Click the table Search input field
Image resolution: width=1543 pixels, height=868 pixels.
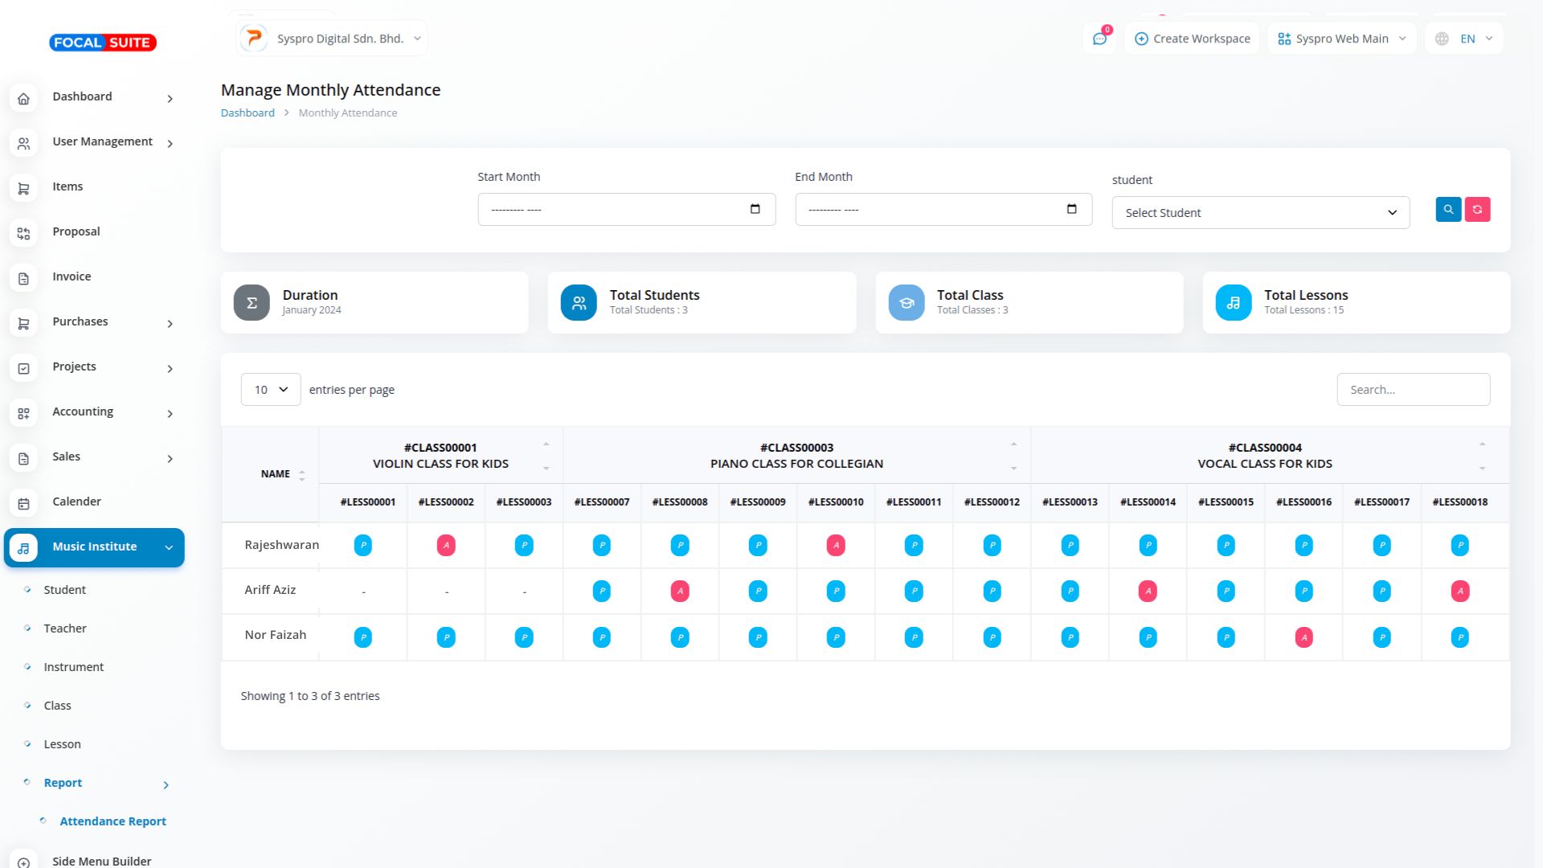(1413, 390)
